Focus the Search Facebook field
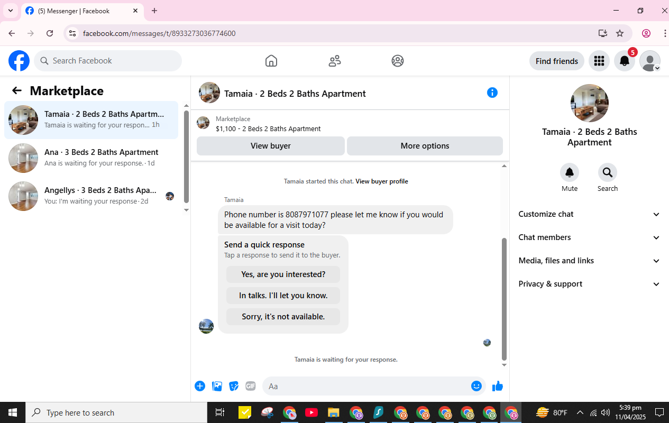This screenshot has width=669, height=423. coord(108,61)
